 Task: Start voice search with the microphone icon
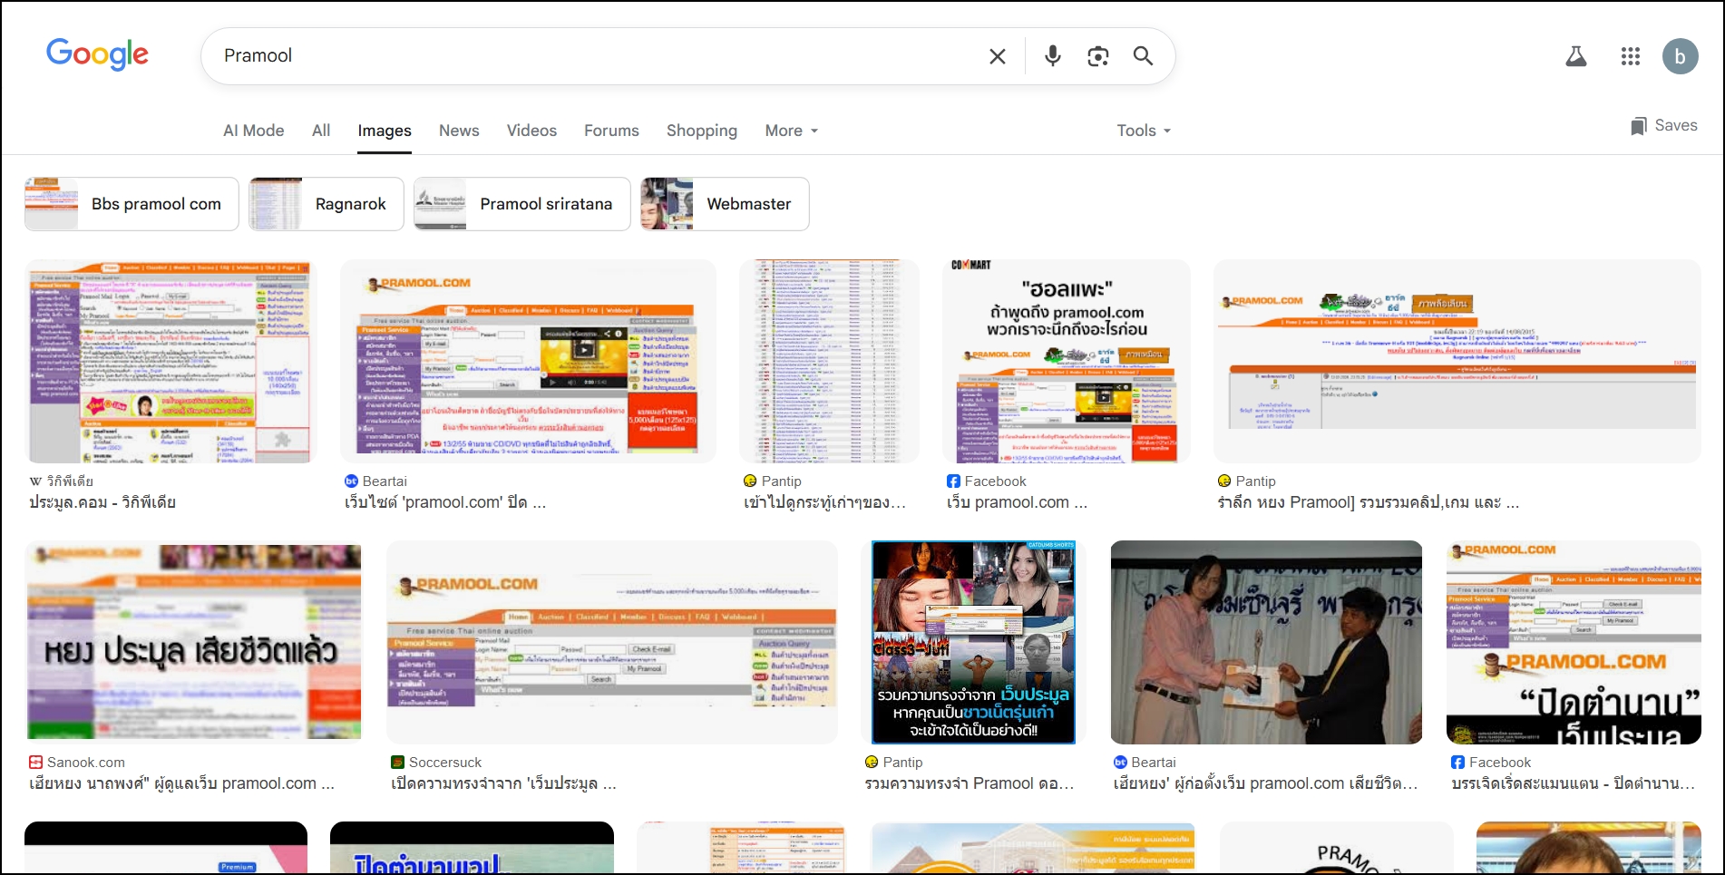1052,56
